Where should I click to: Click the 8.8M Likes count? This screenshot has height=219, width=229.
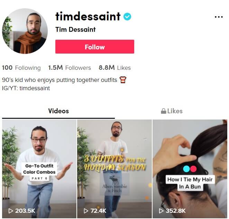point(114,68)
